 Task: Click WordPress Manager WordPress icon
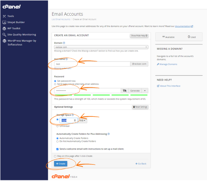(x=4, y=41)
